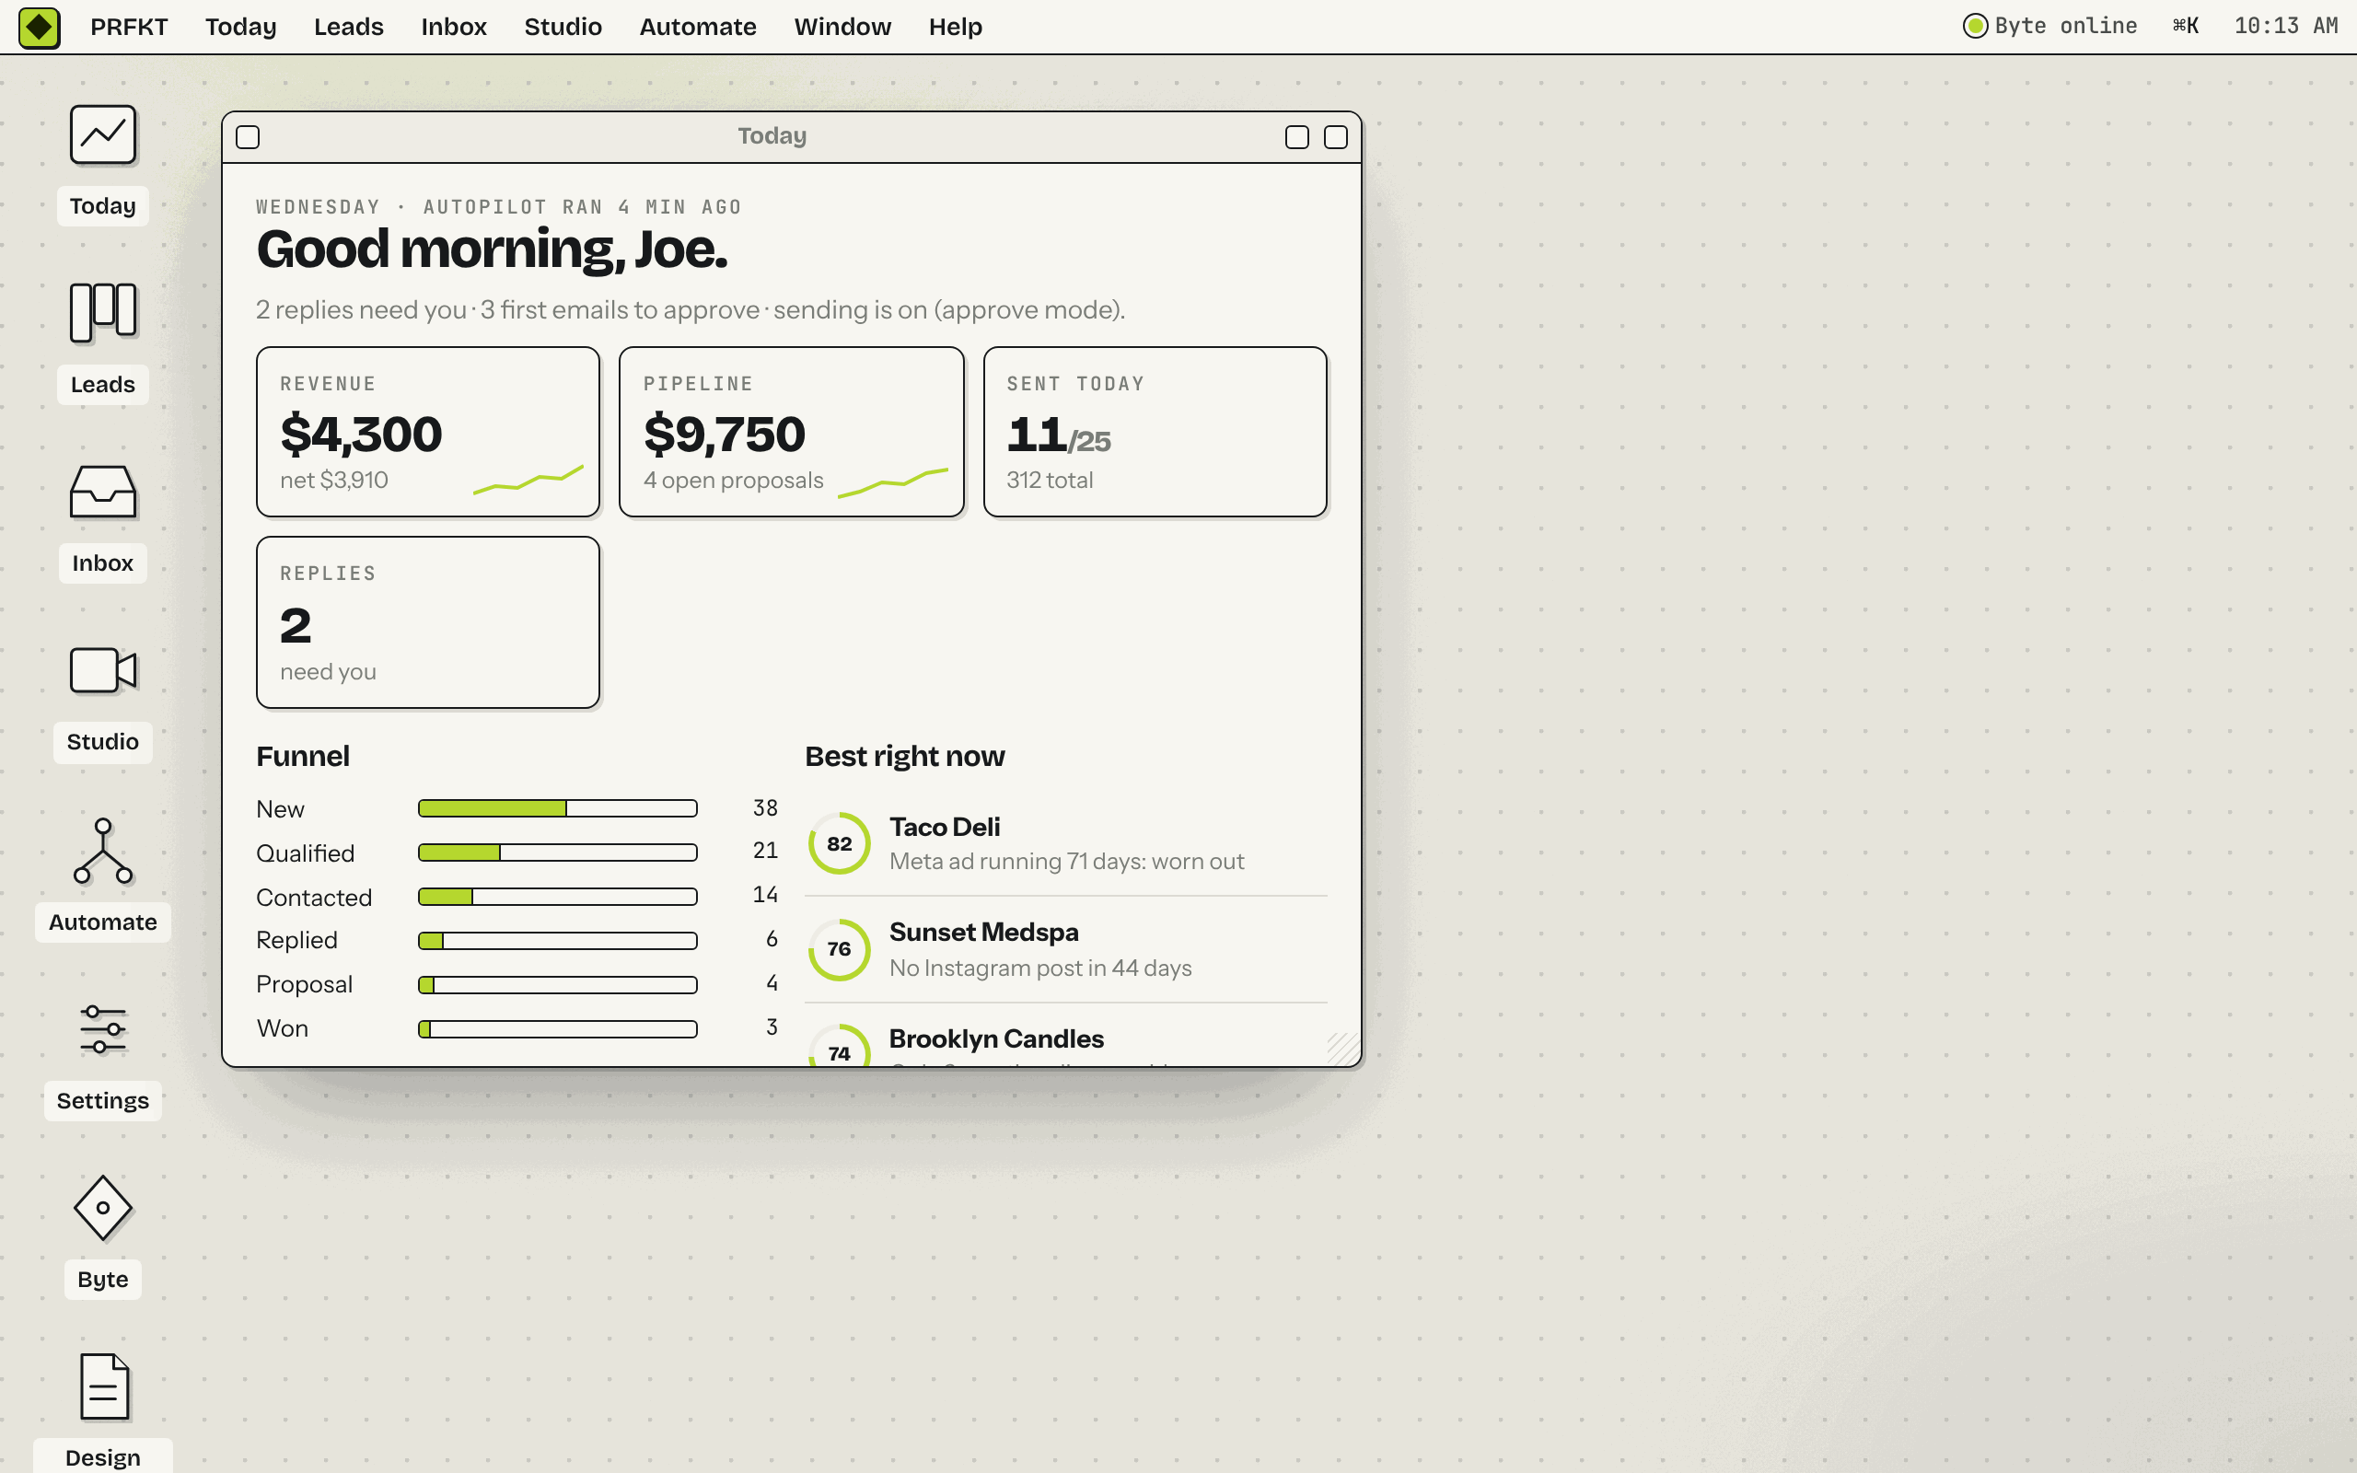Select the Taco Deli lead row
The height and width of the screenshot is (1473, 2357).
coord(1065,843)
